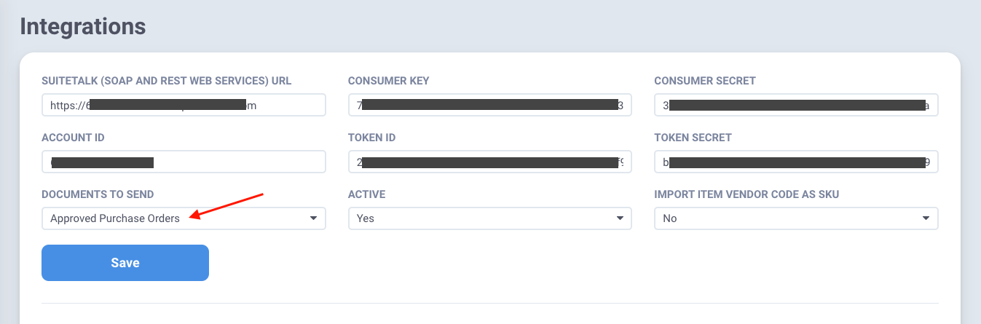Click the Consumer Key label text
981x324 pixels.
388,81
